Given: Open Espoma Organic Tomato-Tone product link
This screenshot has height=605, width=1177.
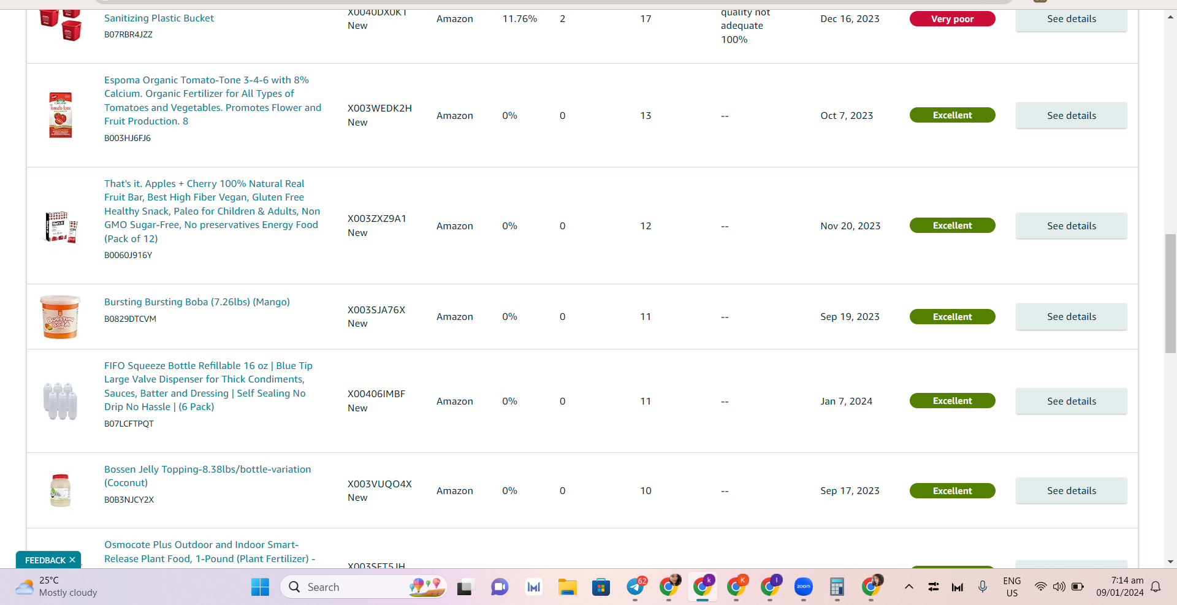Looking at the screenshot, I should (213, 101).
